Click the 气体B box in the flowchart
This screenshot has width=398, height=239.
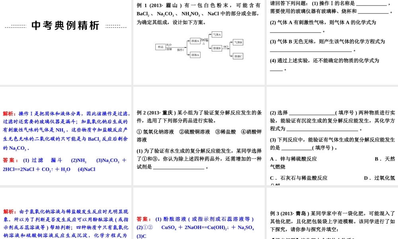[238, 42]
